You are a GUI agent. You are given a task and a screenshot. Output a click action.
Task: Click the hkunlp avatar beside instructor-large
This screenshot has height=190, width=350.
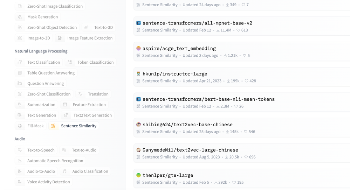(138, 74)
